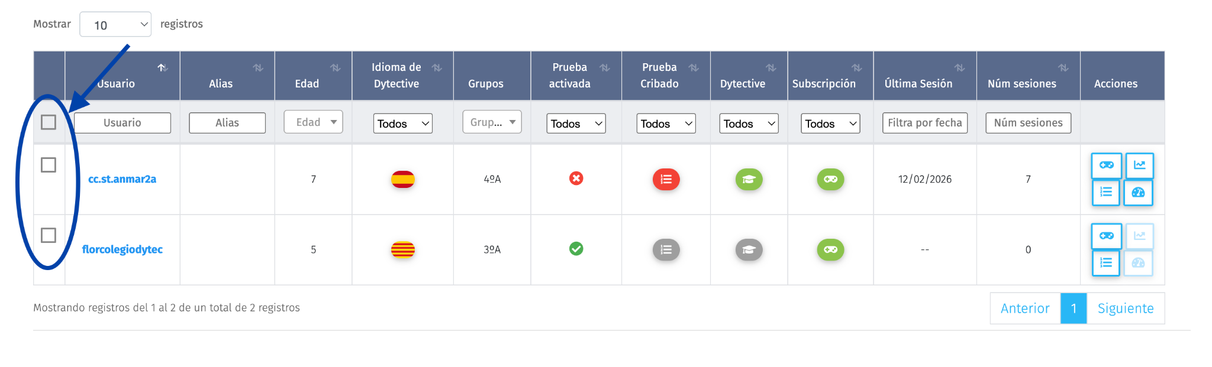Open the Idioma de Dytective filter dropdown
1212x367 pixels.
point(402,124)
